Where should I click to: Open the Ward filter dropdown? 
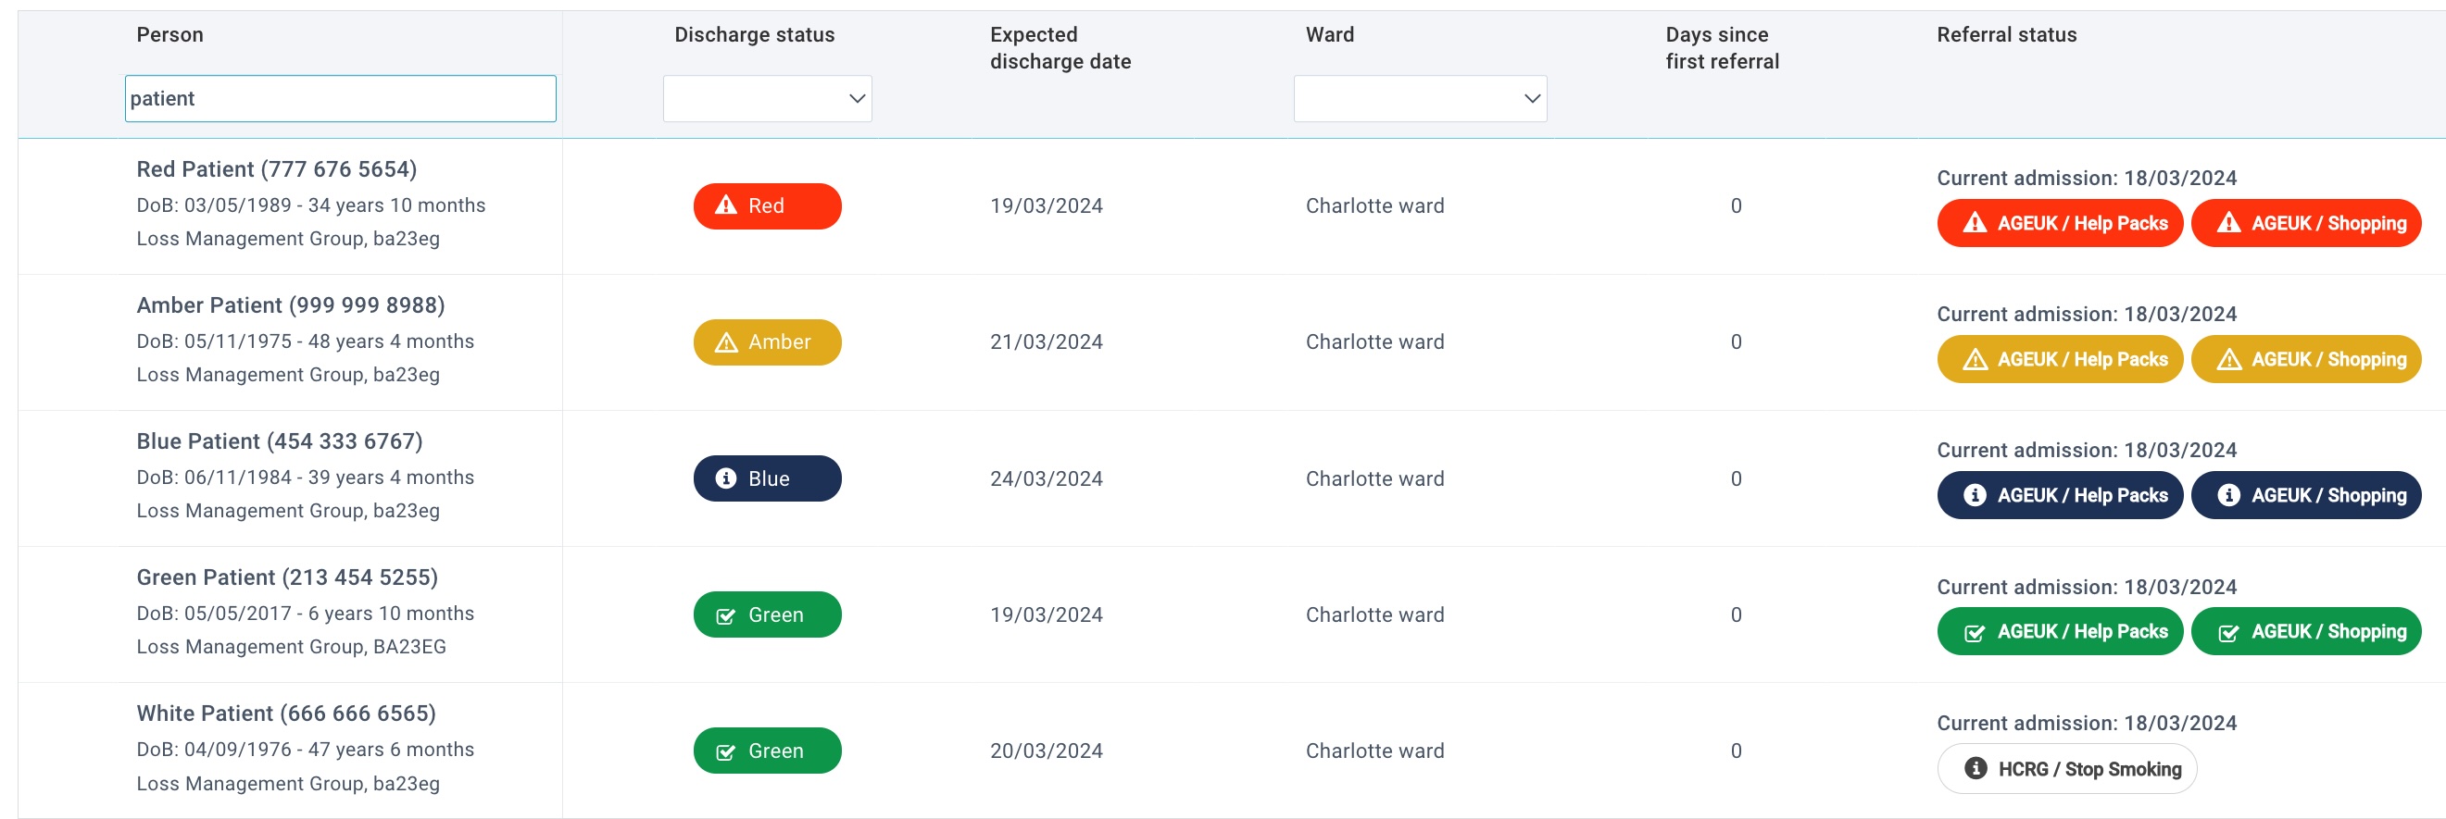[x=1419, y=99]
